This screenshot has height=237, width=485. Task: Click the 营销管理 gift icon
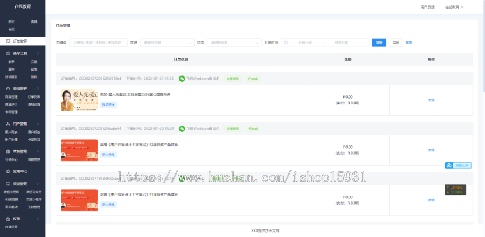coord(8,151)
